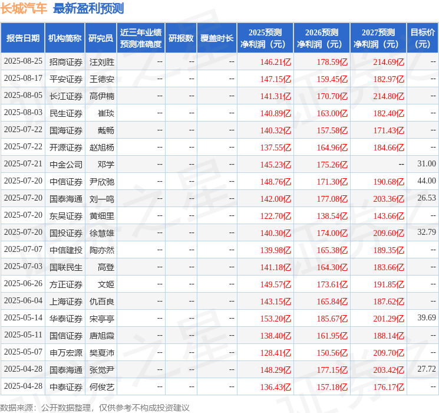Select institution 长江证券
The image size is (439, 413).
tap(66, 96)
